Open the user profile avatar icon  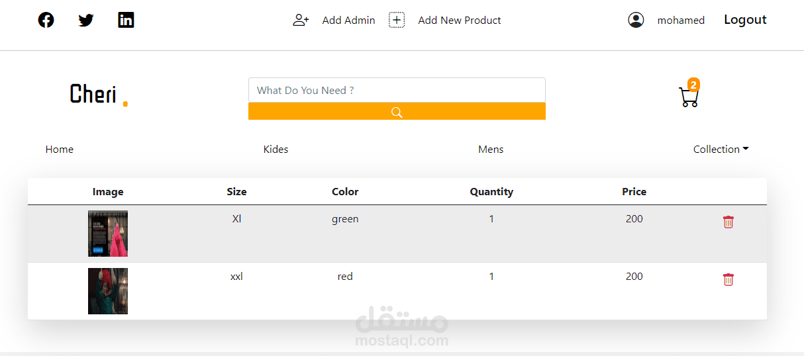[636, 20]
